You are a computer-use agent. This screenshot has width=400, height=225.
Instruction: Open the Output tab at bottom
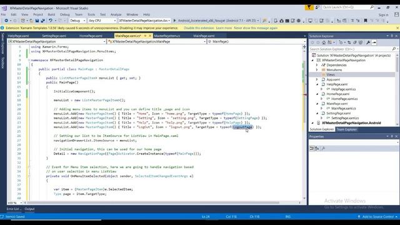click(x=29, y=209)
